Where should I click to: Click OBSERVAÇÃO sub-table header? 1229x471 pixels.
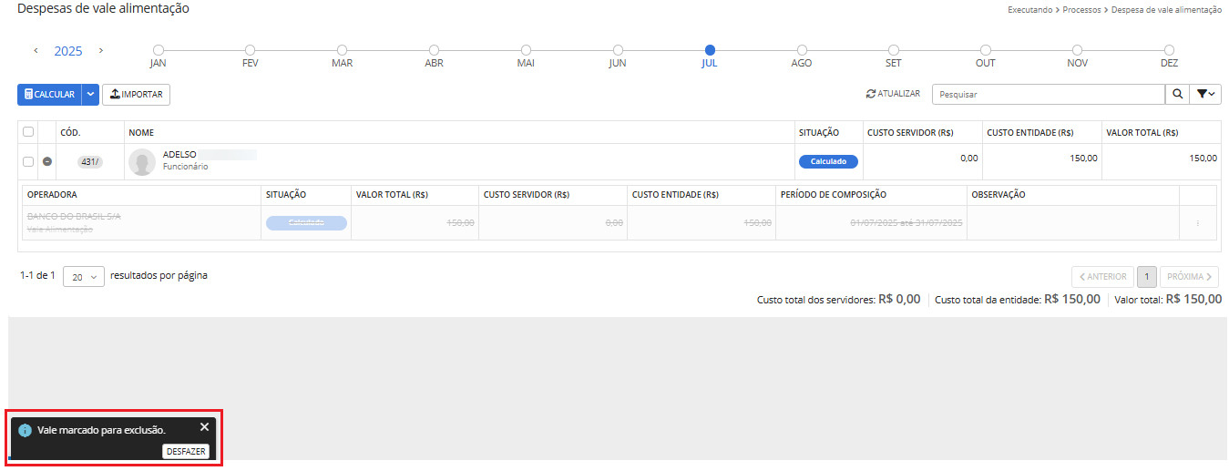pos(999,195)
